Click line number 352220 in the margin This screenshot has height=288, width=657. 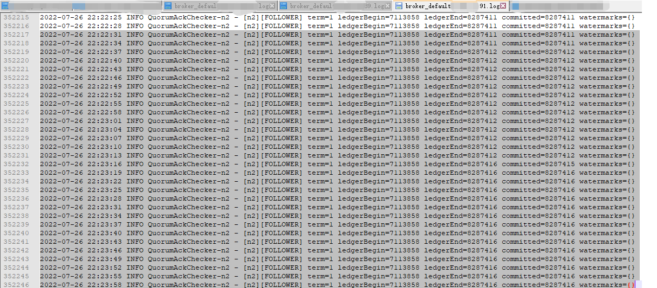click(16, 60)
